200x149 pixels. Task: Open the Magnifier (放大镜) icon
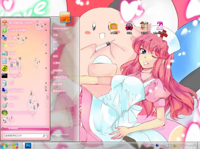[x=4, y=38]
